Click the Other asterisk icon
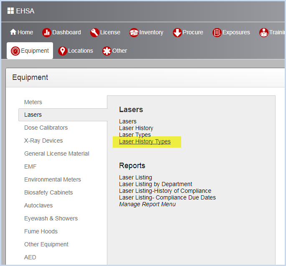Screen dimensions: 286x266 [107, 51]
